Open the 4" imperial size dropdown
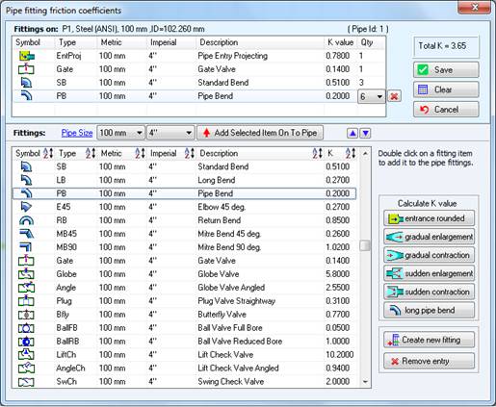496x407 pixels. pos(170,133)
